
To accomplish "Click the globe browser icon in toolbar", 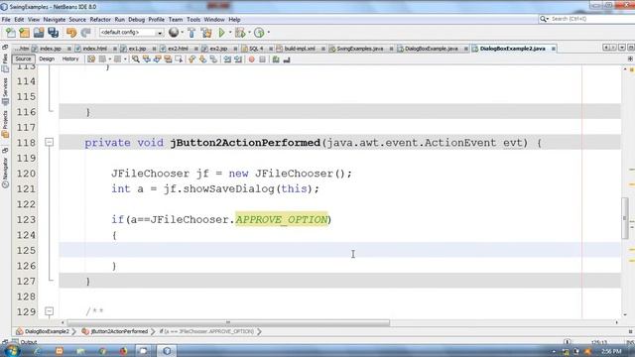I will click(174, 33).
